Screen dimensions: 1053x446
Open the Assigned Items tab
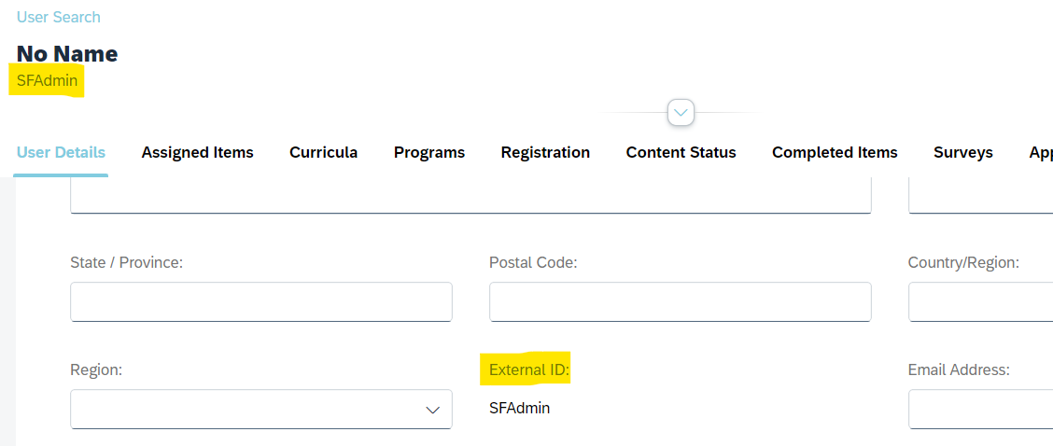pyautogui.click(x=198, y=152)
